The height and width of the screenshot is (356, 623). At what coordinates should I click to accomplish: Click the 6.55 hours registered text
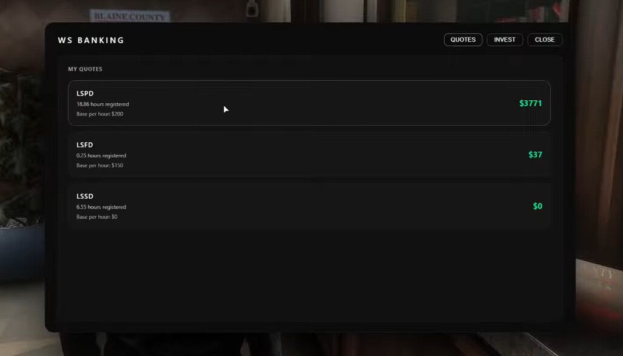pos(101,207)
